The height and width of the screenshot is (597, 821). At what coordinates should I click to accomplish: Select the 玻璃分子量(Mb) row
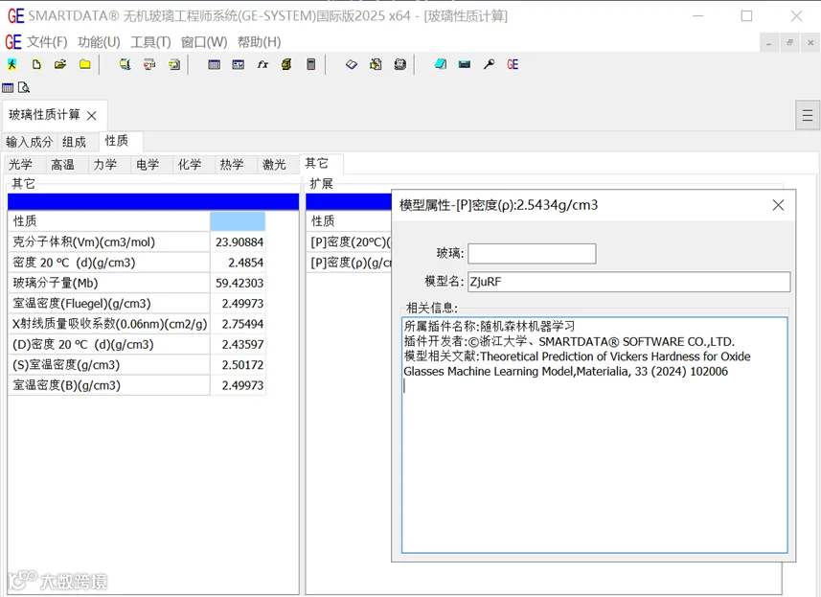[136, 283]
